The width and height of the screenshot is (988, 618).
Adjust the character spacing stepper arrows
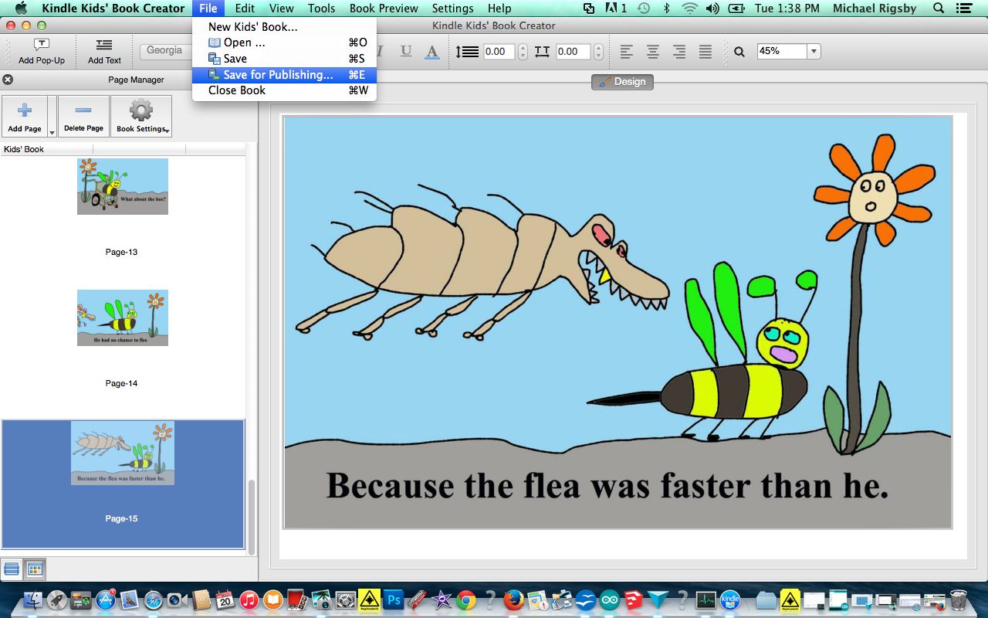[x=597, y=52]
